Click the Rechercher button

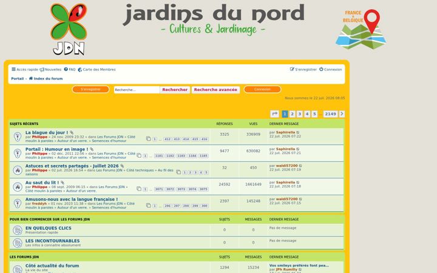coord(175,90)
